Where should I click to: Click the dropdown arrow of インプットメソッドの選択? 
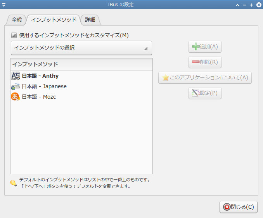146,48
